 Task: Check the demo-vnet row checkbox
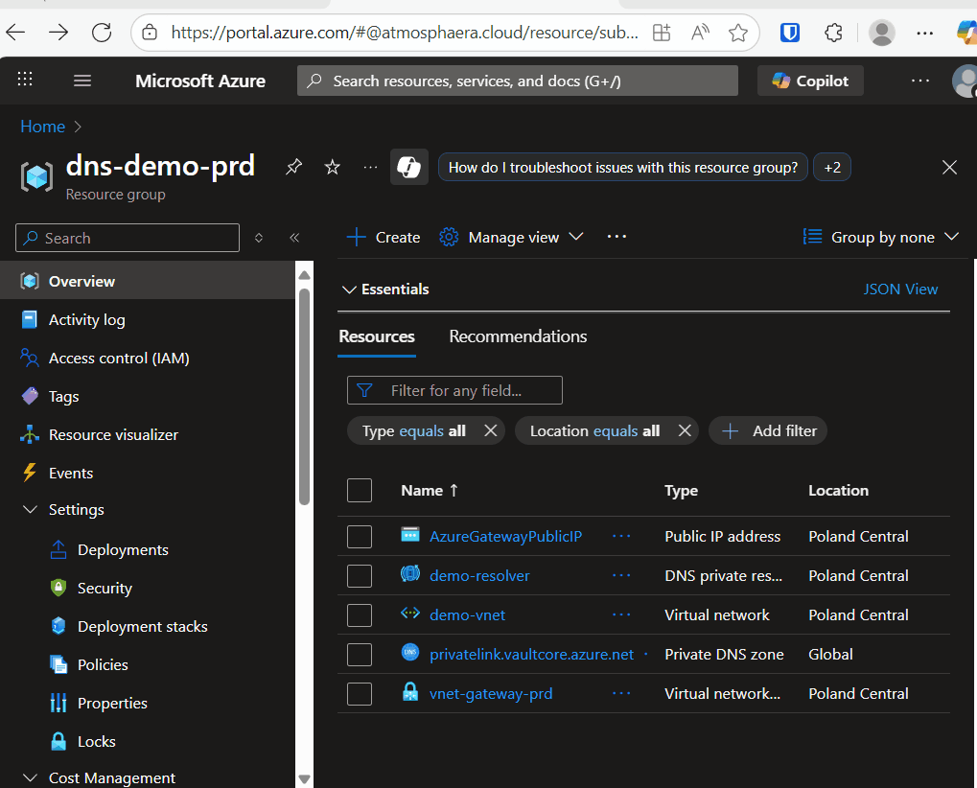click(x=360, y=614)
